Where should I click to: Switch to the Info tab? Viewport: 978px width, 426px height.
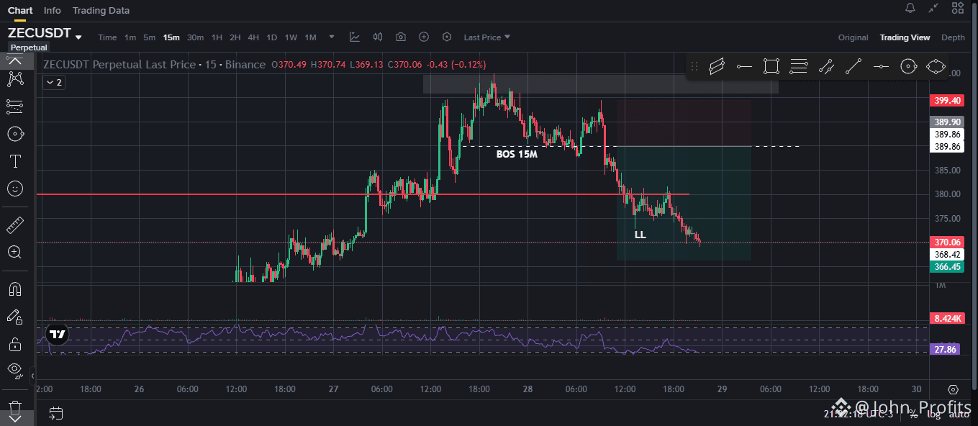coord(53,10)
